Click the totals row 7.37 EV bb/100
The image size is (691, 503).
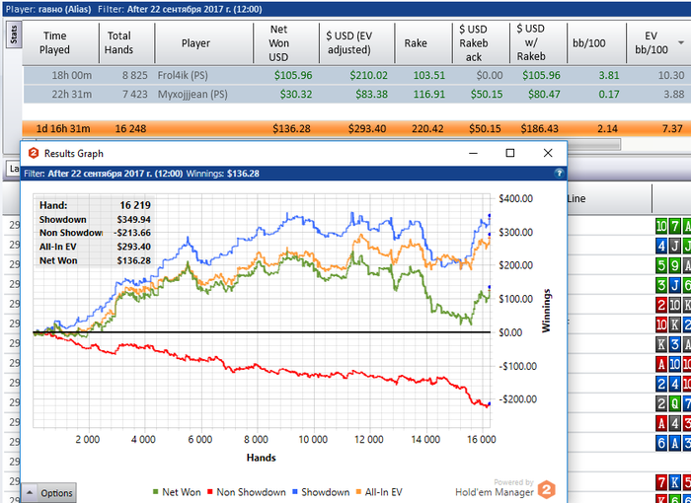point(672,128)
